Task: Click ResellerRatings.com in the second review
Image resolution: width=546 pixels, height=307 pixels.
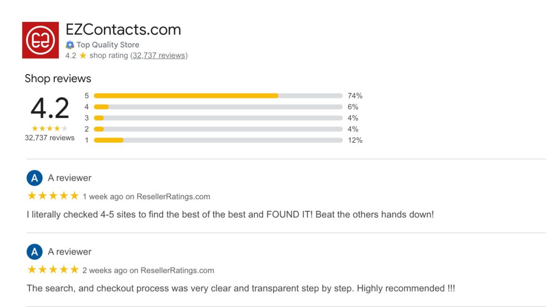Action: coord(177,270)
